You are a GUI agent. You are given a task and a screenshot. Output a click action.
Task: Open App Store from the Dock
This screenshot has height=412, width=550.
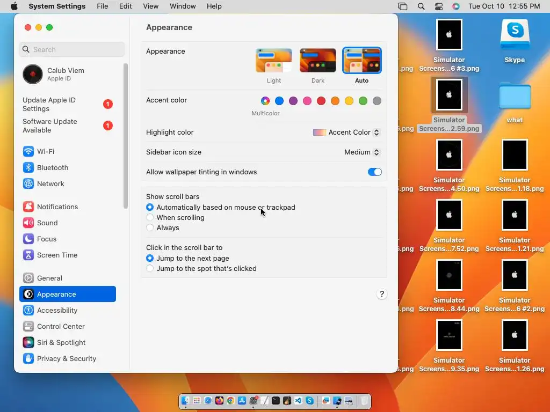tap(242, 400)
